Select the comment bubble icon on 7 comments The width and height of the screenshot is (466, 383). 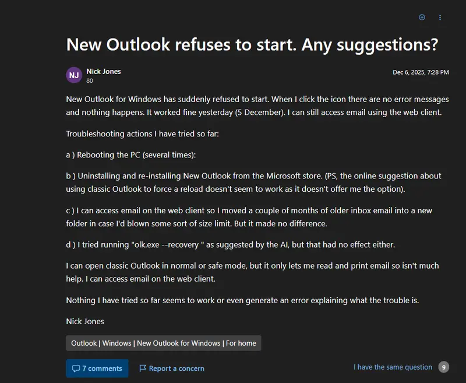(77, 368)
